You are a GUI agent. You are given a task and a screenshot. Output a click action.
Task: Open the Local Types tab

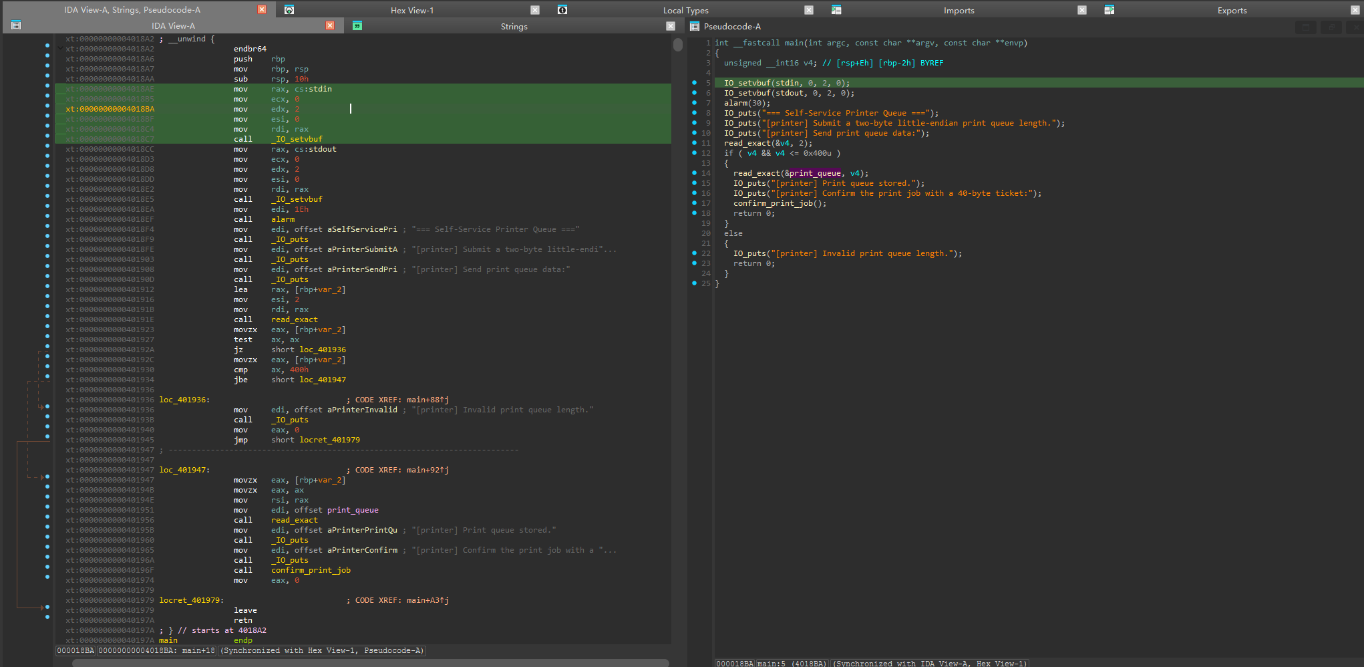pyautogui.click(x=686, y=10)
